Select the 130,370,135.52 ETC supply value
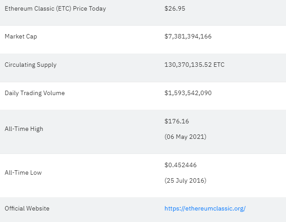286x222 pixels. click(x=195, y=65)
